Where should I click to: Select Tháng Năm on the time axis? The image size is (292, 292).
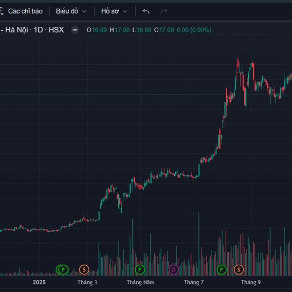point(141,282)
